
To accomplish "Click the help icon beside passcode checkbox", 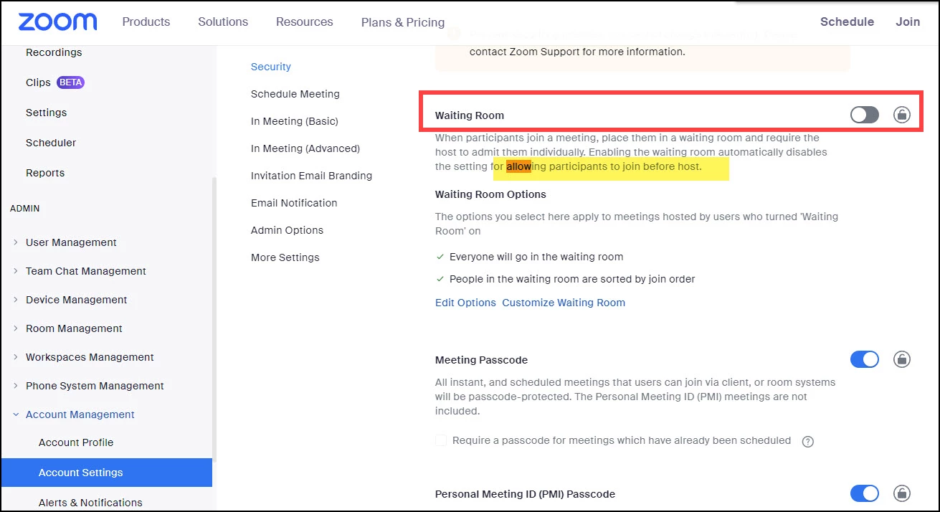I will tap(808, 441).
